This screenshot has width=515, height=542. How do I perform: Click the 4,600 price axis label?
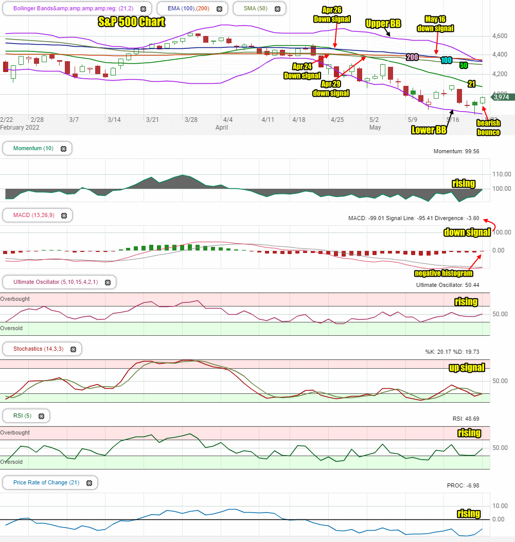pos(500,36)
